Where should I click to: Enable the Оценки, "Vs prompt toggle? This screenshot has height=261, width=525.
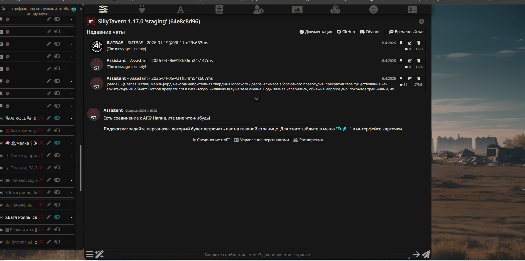(57, 168)
